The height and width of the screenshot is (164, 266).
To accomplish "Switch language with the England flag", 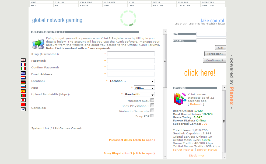I will pos(23,60).
